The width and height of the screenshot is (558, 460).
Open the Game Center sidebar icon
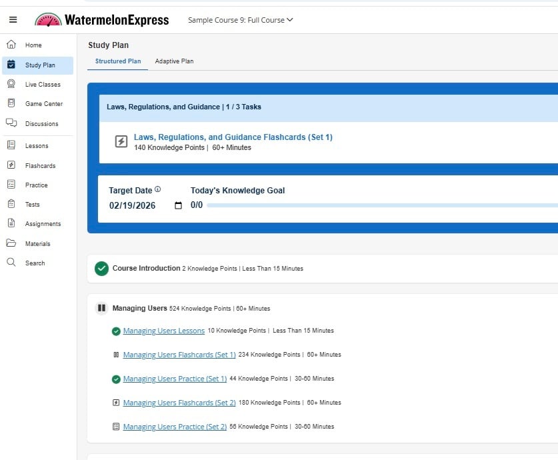click(11, 103)
